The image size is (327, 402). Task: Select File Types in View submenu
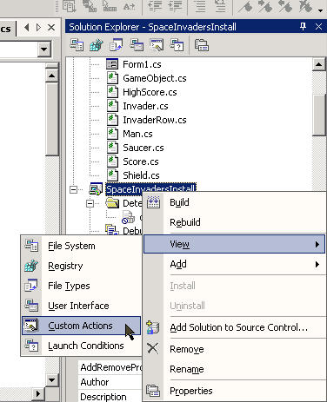click(81, 286)
